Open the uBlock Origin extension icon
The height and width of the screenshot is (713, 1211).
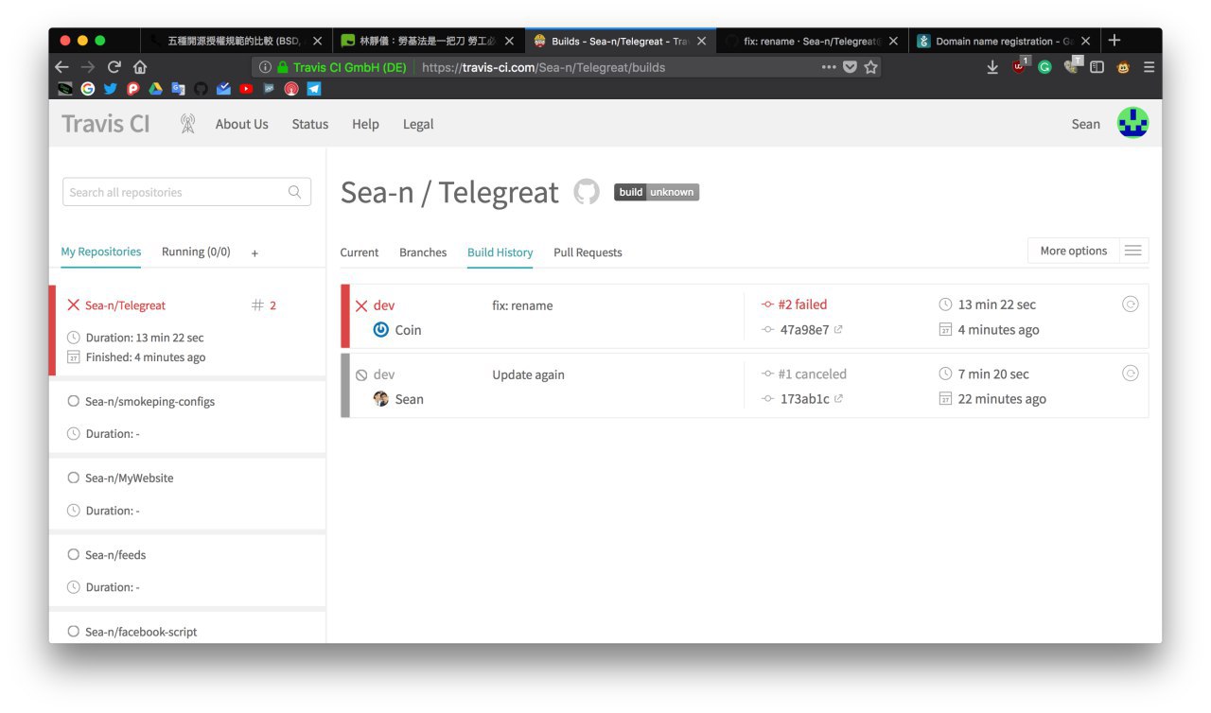coord(1019,66)
